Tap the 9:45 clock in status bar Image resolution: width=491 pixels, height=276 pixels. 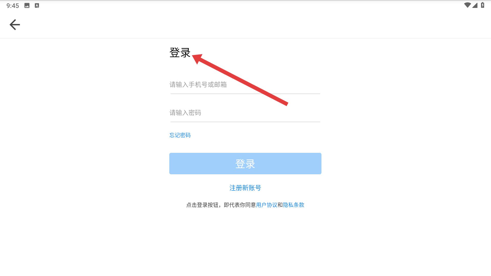[x=13, y=6]
